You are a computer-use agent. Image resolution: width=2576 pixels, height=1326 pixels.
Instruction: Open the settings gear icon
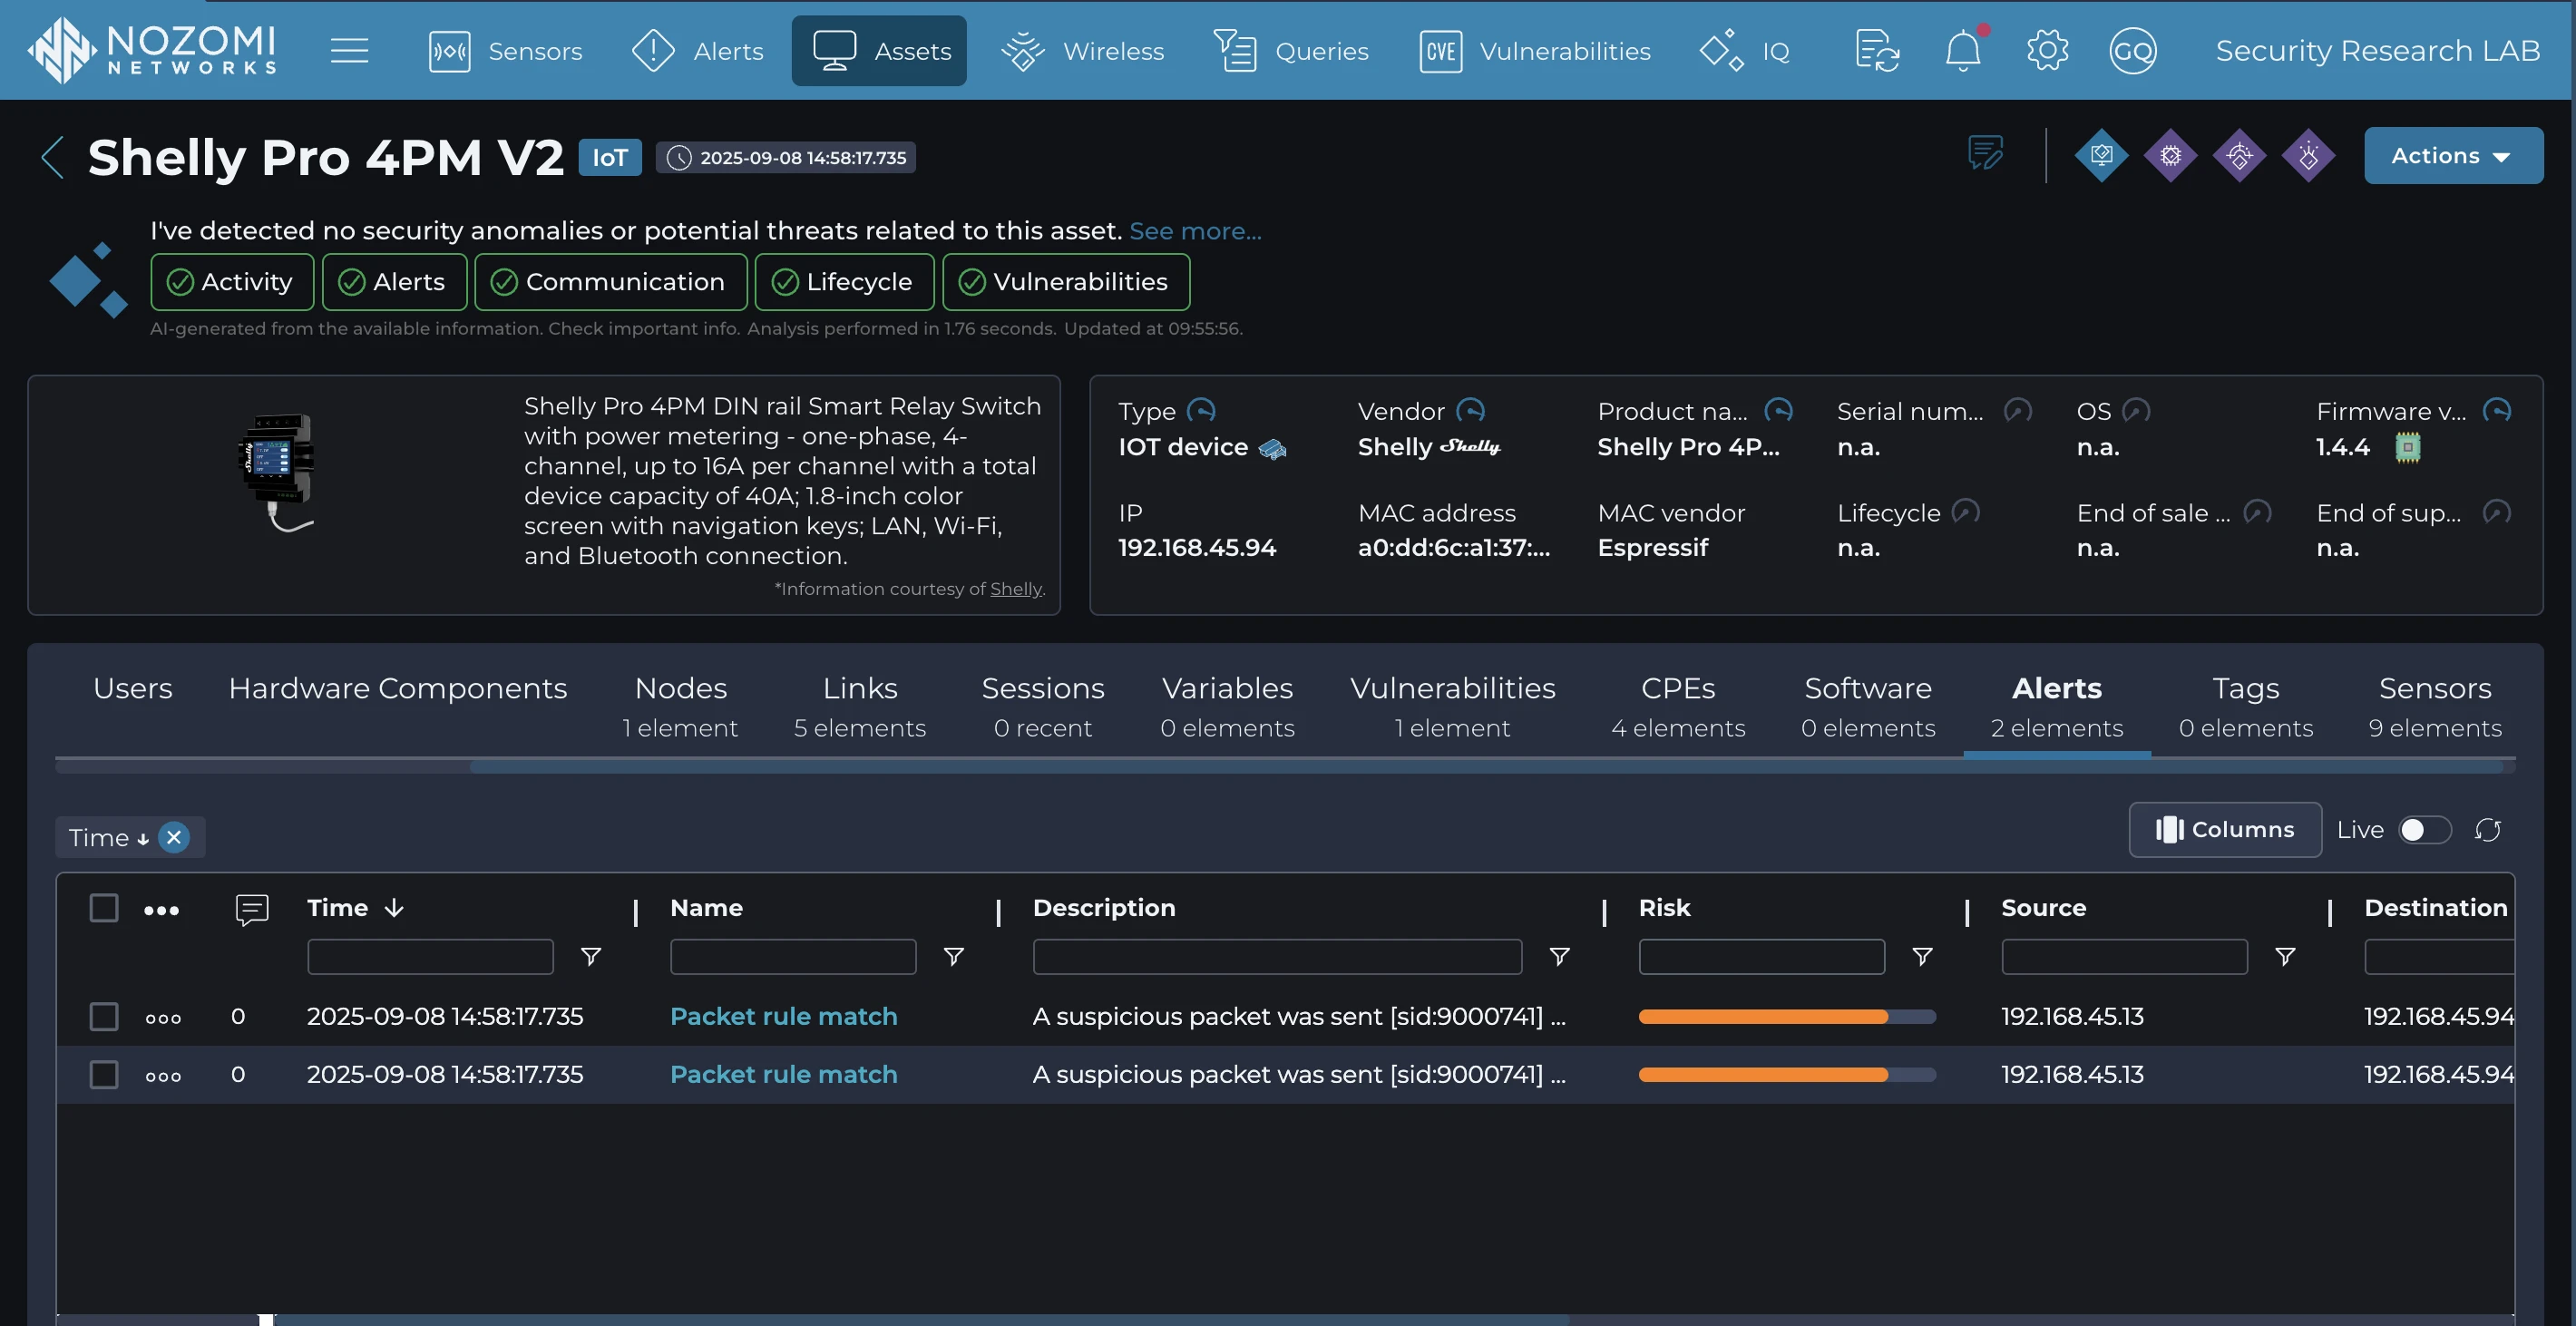click(x=2046, y=50)
